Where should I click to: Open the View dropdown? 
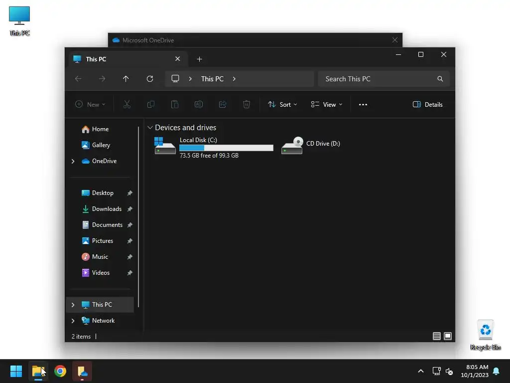327,105
